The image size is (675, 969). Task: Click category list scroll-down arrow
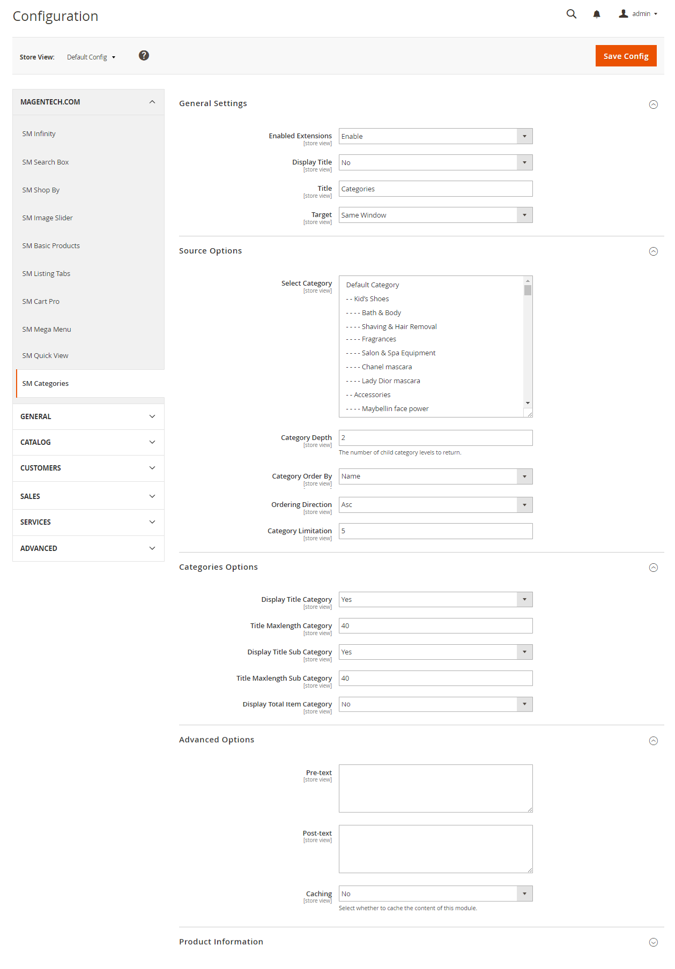(528, 403)
